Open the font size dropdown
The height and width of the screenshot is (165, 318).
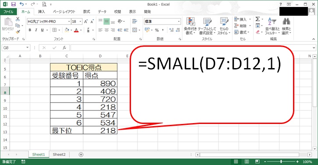point(80,21)
